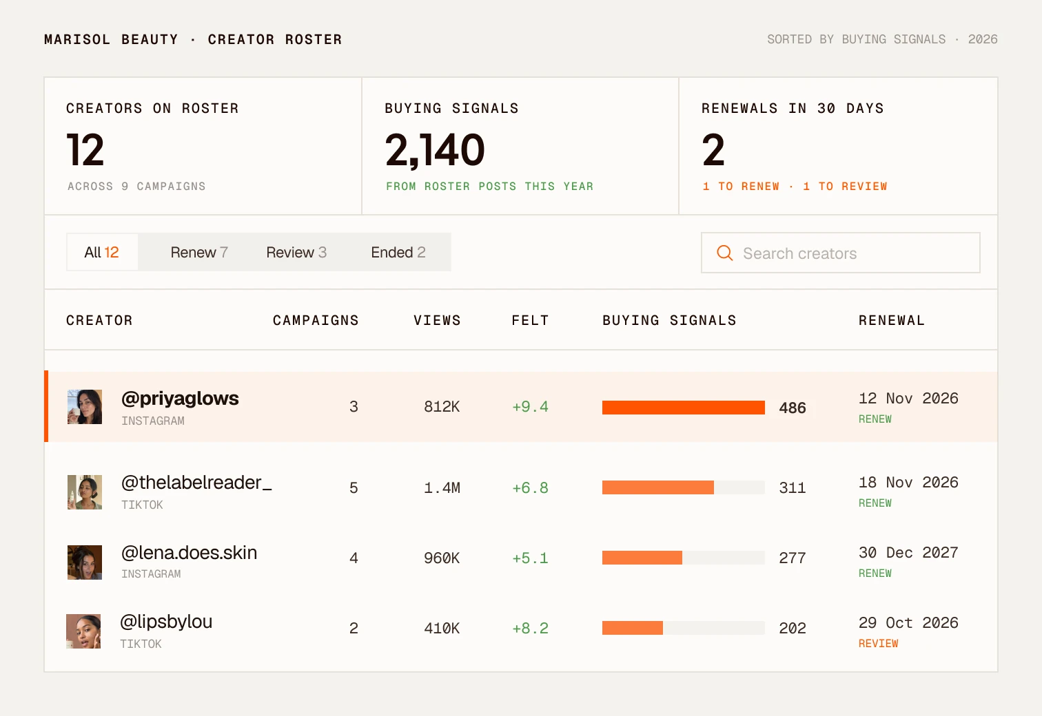The height and width of the screenshot is (716, 1042).
Task: Click 'SORTED BY BUYING SIGNALS · 2026' label
Action: (x=882, y=39)
